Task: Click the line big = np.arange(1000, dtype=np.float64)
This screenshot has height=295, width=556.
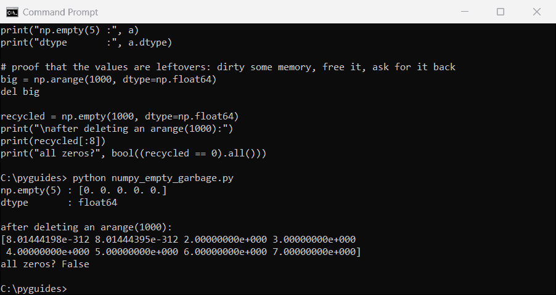Action: coord(108,79)
